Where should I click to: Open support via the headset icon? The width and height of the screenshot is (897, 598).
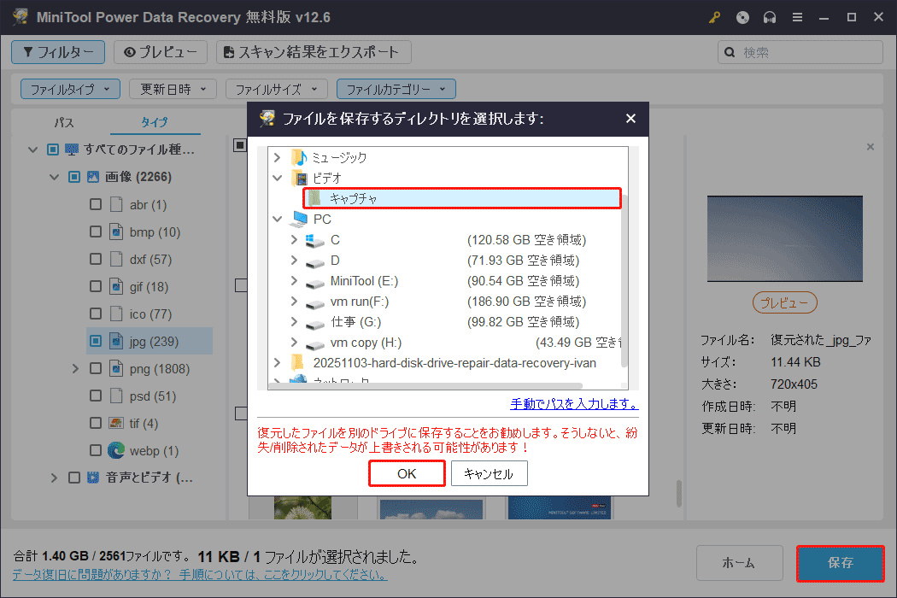point(770,16)
